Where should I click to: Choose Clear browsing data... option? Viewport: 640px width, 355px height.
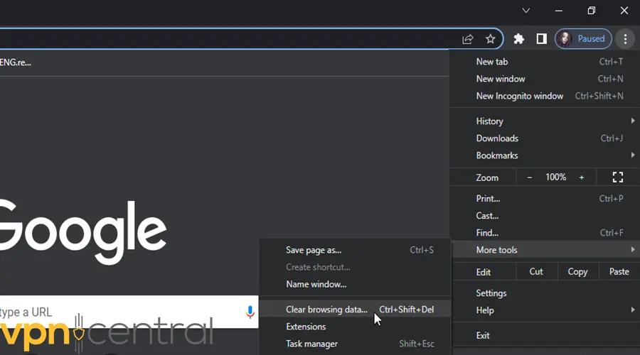[355, 310]
